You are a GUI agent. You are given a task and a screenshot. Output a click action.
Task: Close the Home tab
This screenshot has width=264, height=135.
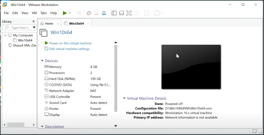(x=58, y=23)
